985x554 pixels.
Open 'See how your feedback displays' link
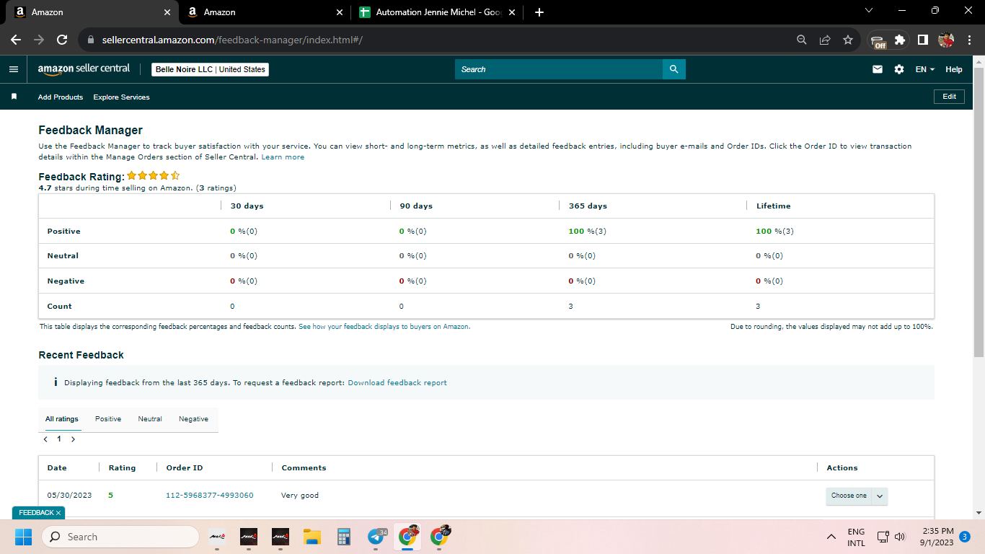pyautogui.click(x=384, y=327)
